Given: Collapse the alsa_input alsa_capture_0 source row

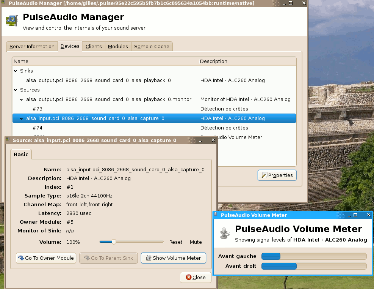Looking at the screenshot, I should pos(22,118).
